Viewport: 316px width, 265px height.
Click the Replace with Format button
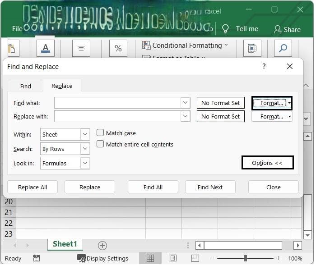[x=270, y=117]
